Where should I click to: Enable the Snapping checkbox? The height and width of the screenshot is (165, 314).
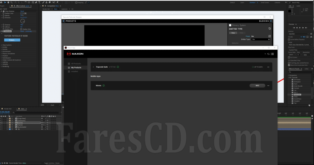[76, 2]
